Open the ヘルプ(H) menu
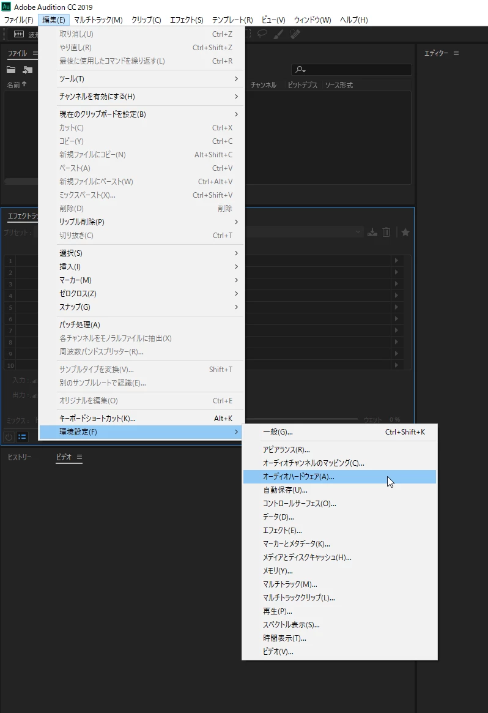 (x=353, y=20)
